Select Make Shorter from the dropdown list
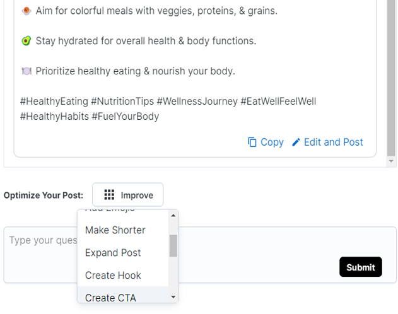 (115, 230)
